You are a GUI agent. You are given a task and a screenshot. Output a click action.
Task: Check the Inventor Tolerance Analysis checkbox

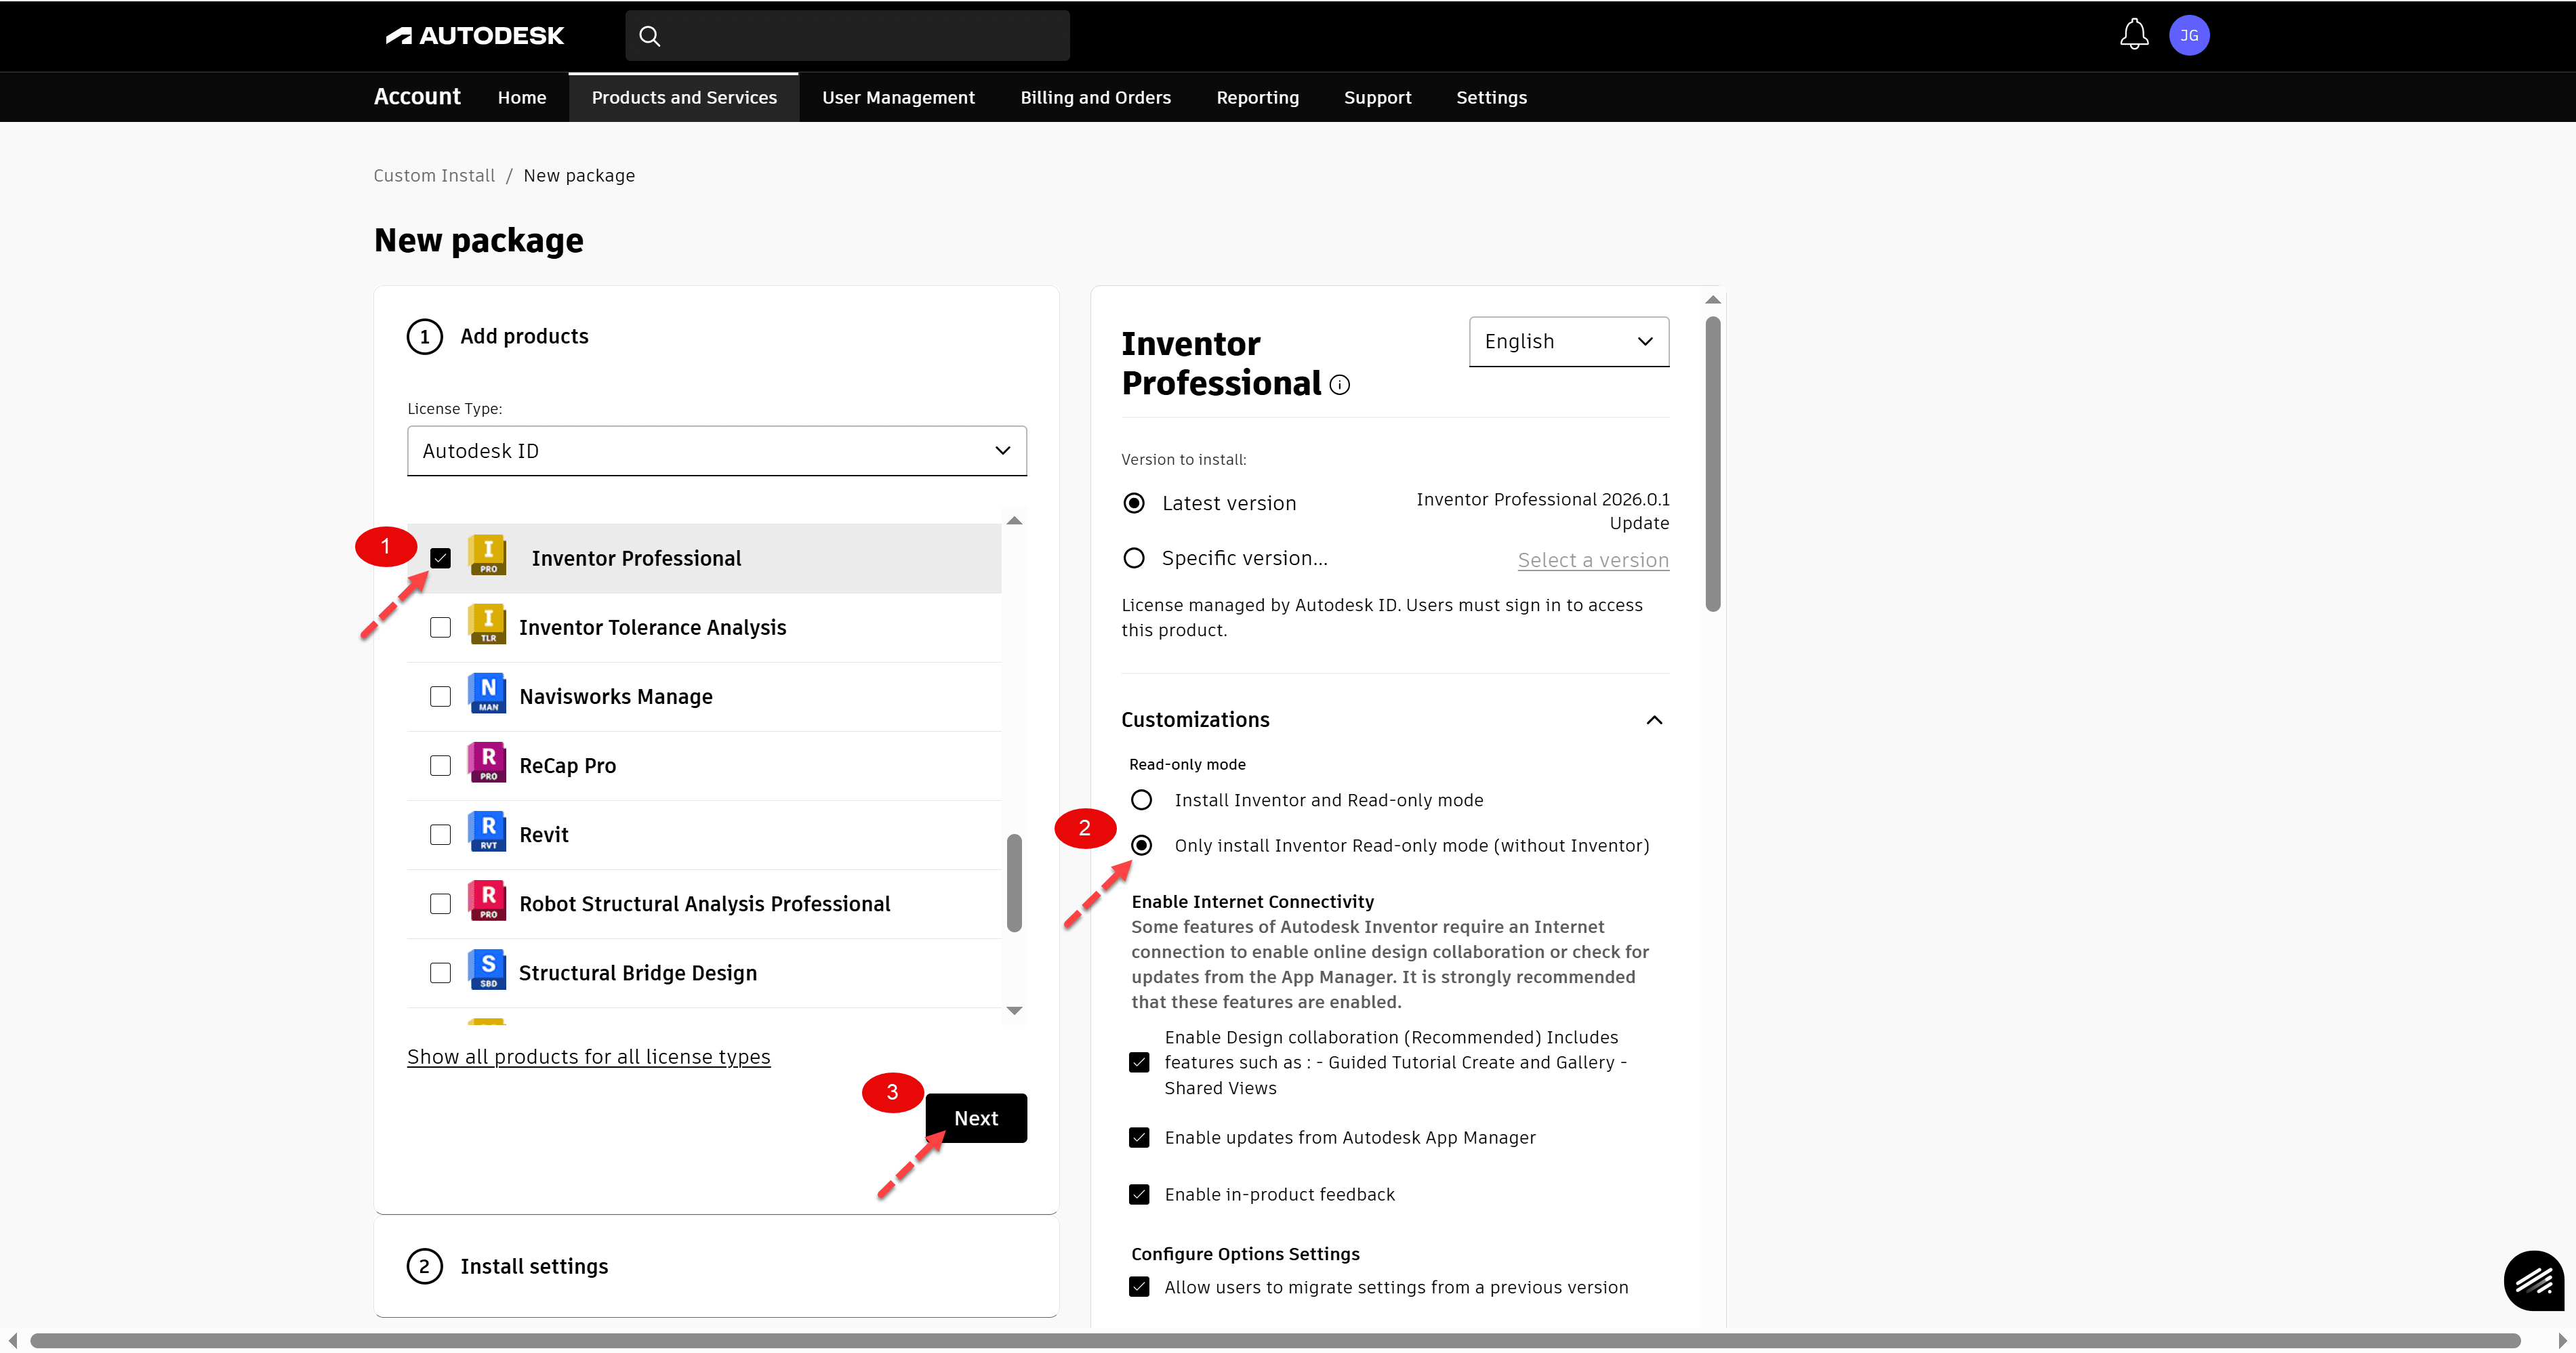(441, 627)
